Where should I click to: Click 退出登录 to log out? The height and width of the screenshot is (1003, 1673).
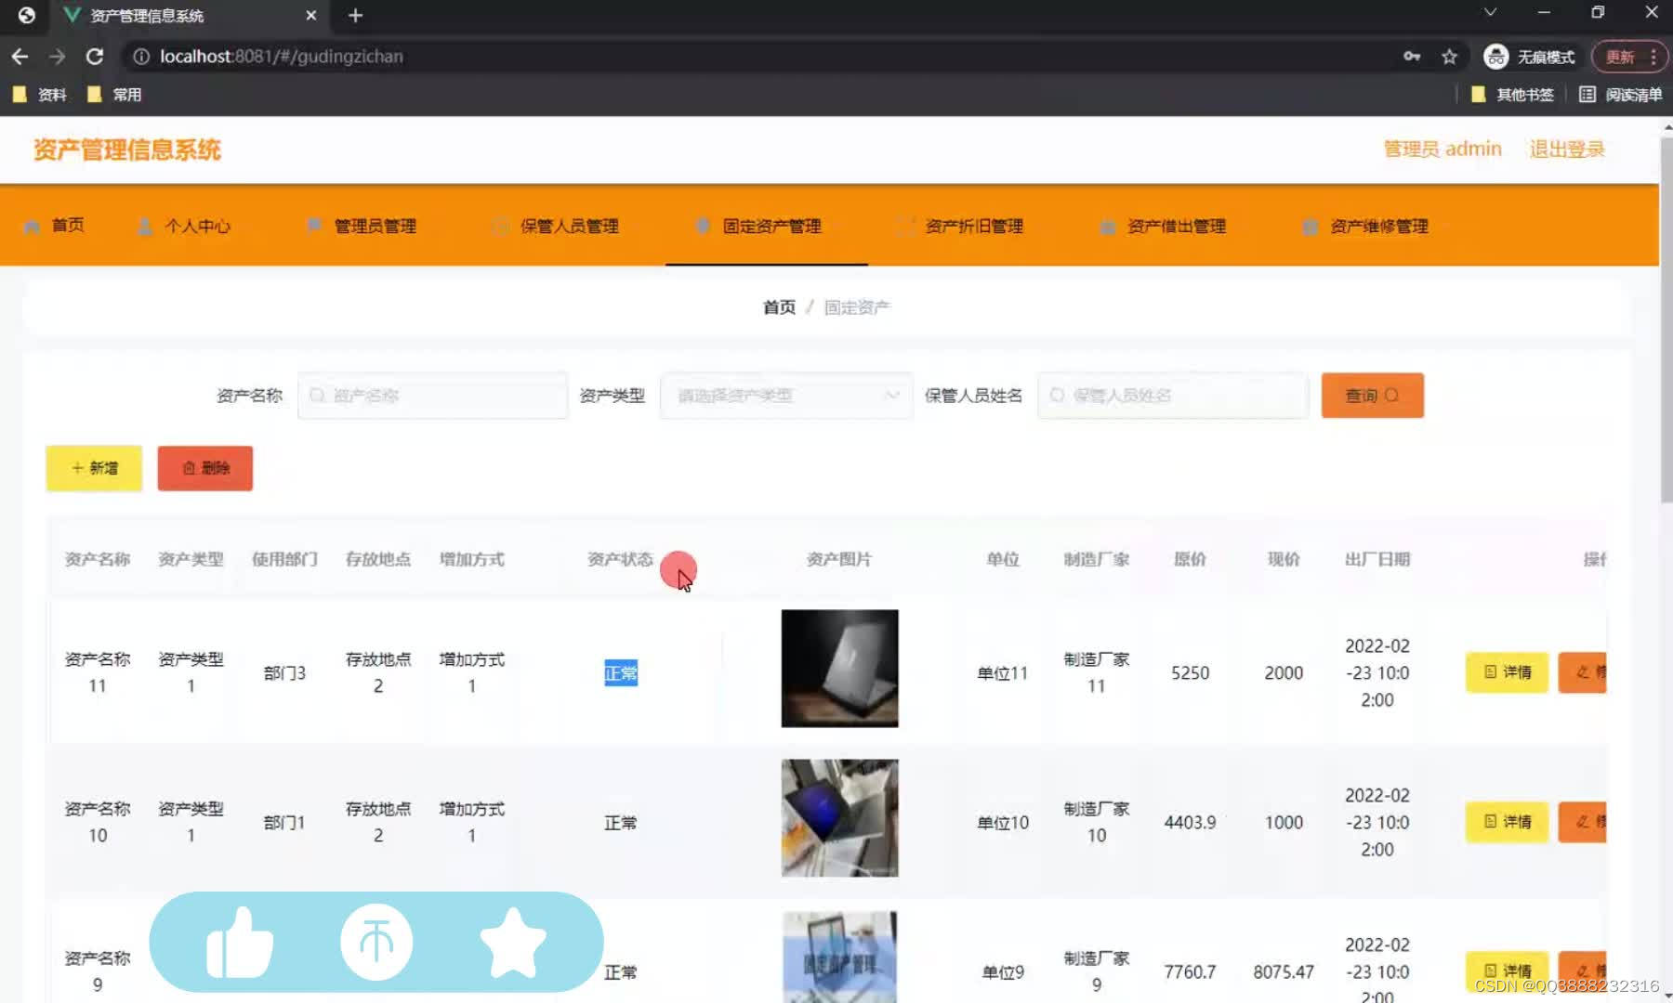click(1567, 150)
